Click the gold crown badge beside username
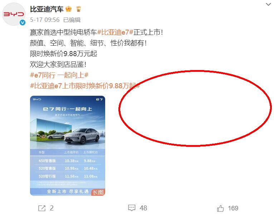This screenshot has width=274, height=214. [69, 9]
